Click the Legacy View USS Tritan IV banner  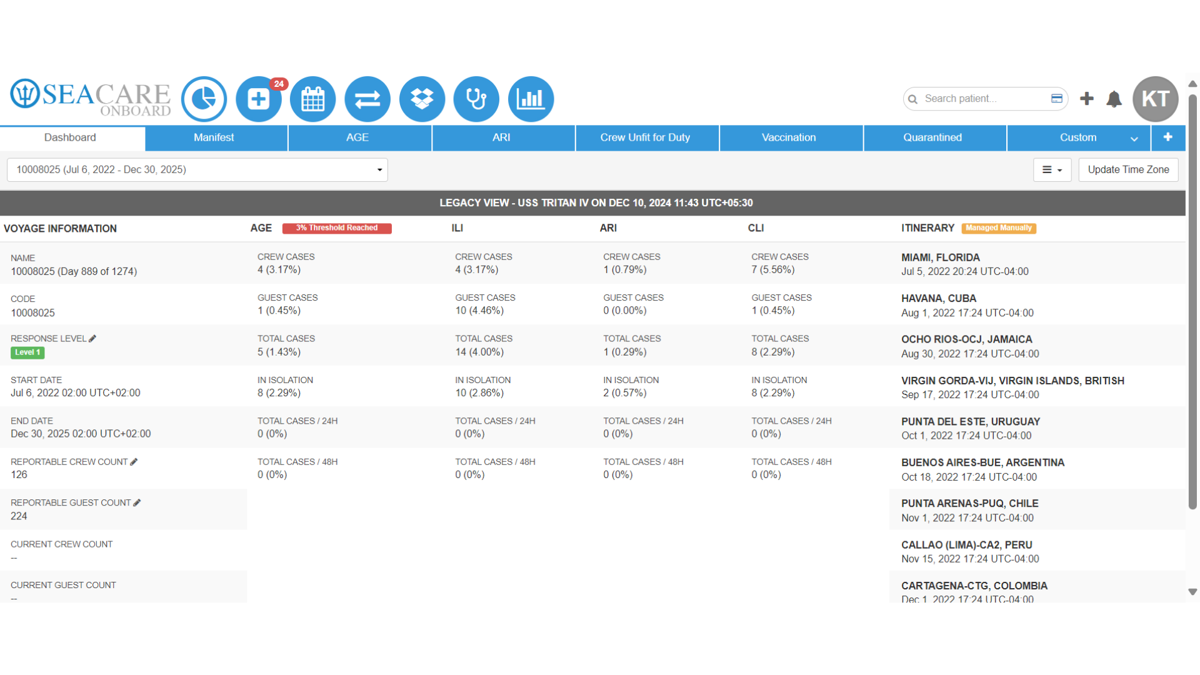click(x=592, y=203)
